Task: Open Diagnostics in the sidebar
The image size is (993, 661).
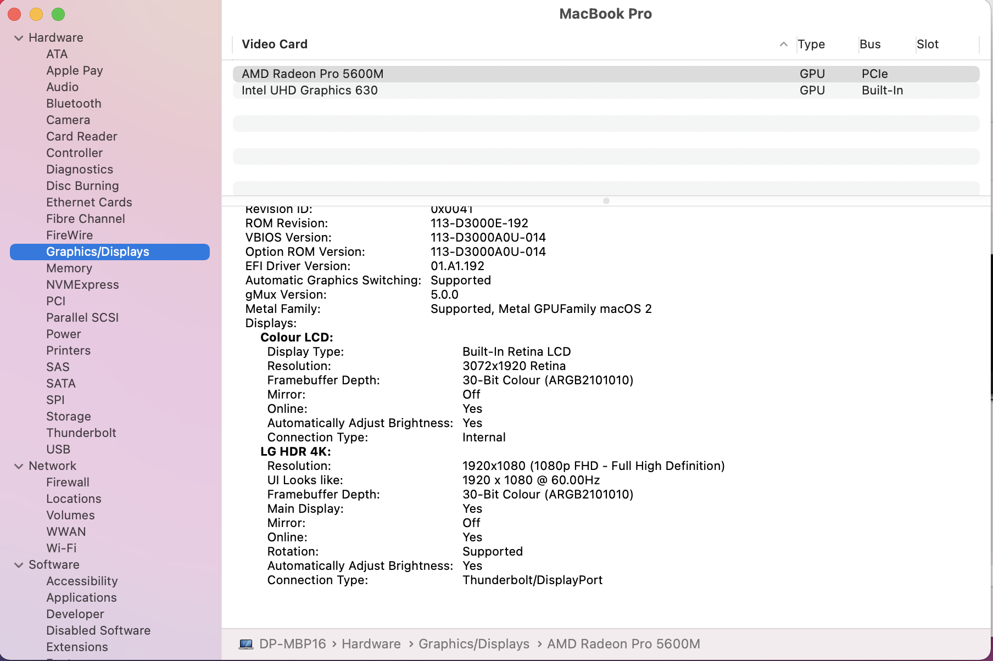Action: coord(80,170)
